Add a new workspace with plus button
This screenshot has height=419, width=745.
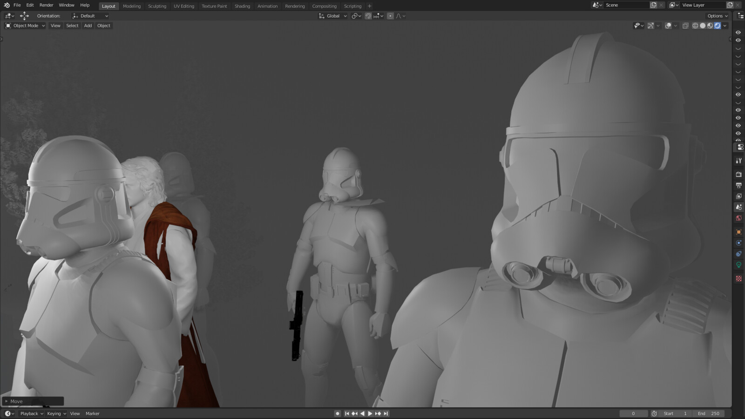point(369,6)
